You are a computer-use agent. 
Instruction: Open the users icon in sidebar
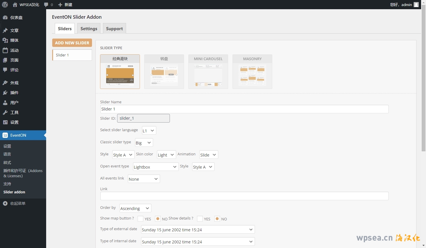tap(5, 103)
